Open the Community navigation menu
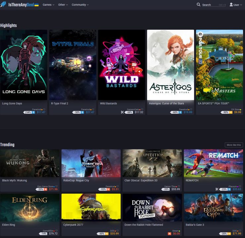 pyautogui.click(x=80, y=5)
